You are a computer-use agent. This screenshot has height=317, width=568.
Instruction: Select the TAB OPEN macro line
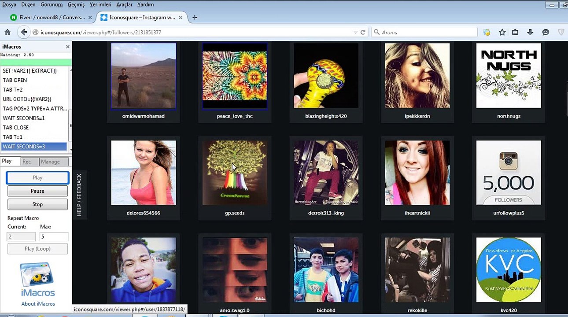(34, 80)
